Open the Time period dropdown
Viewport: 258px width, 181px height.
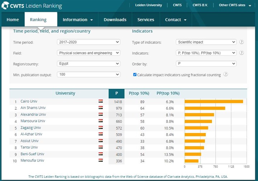pos(89,42)
